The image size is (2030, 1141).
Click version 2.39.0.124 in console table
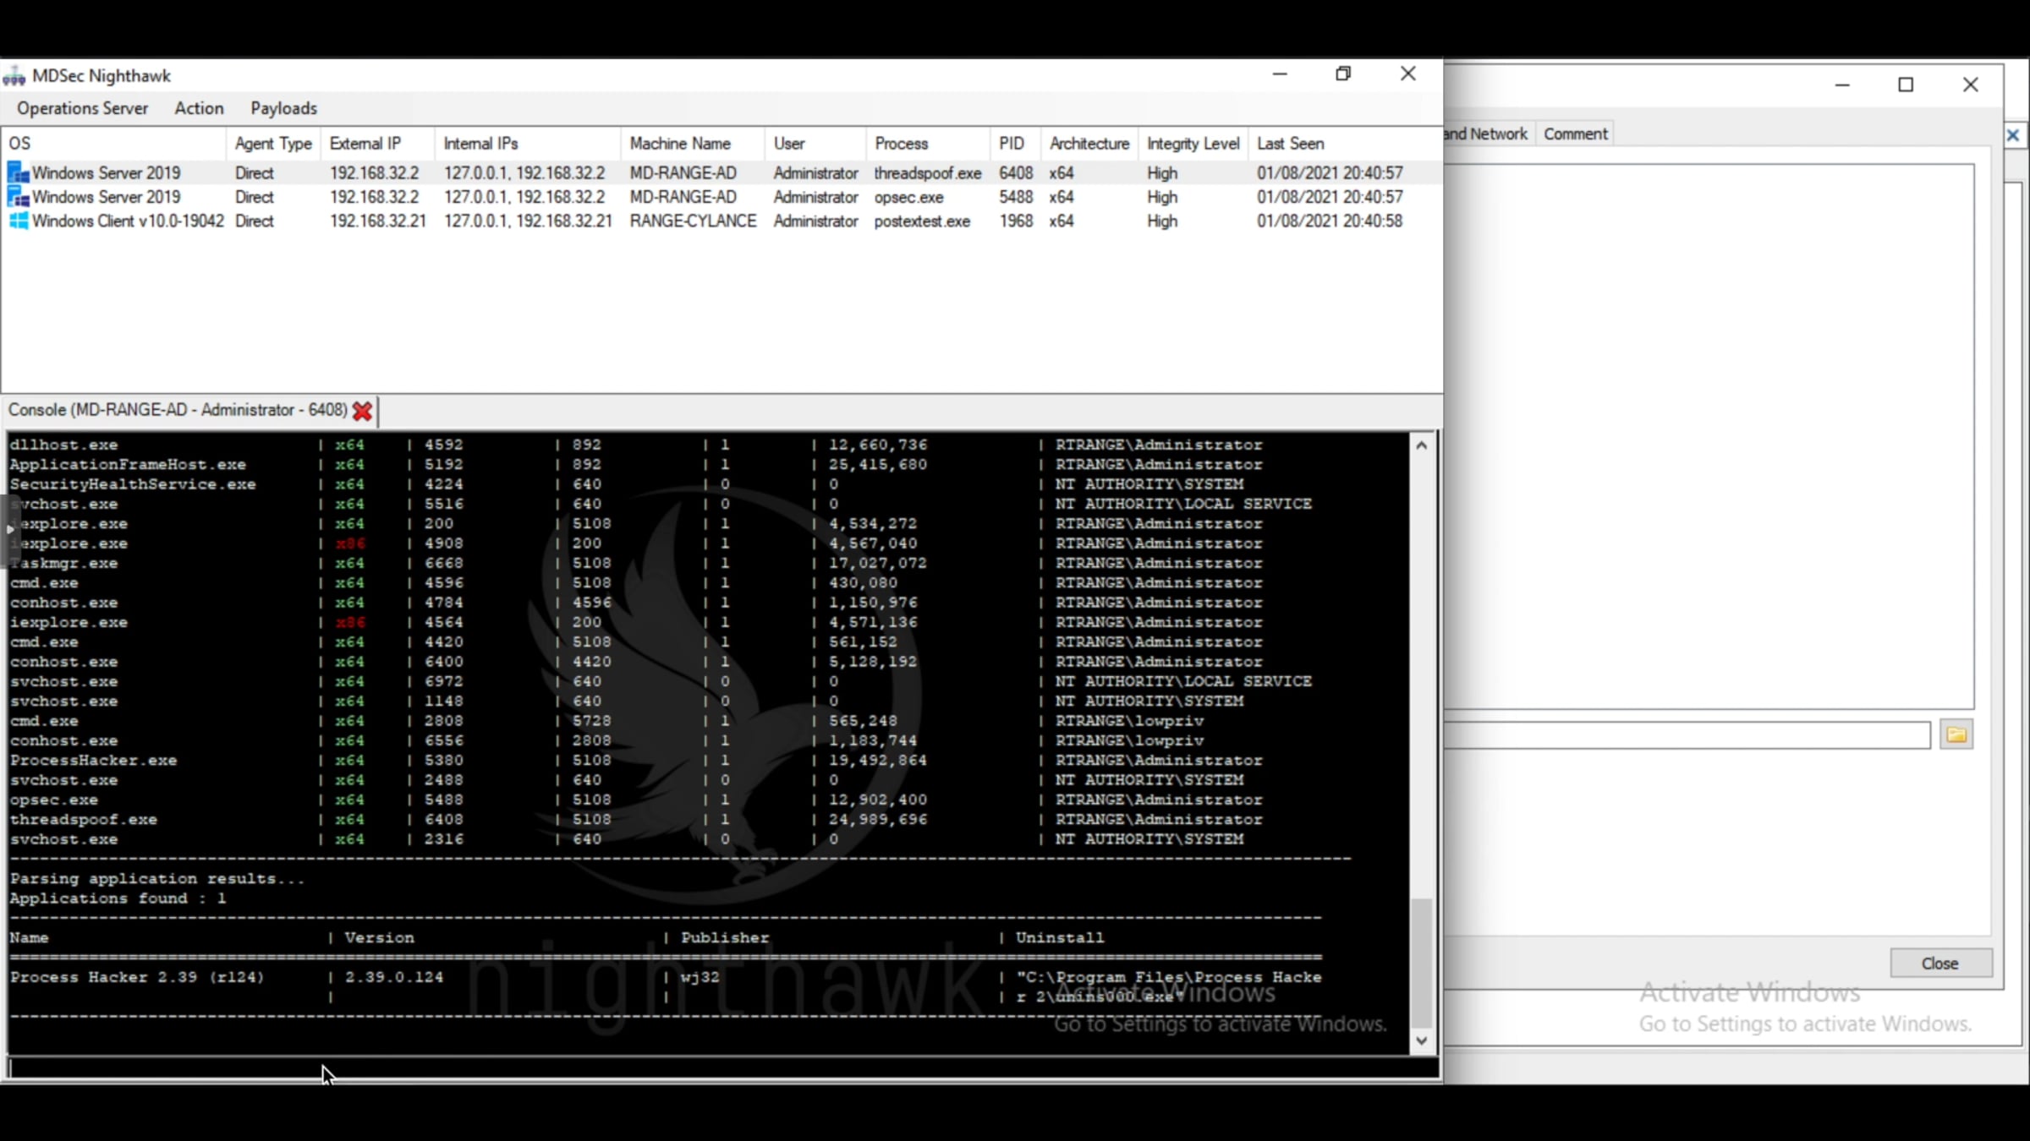coord(394,978)
